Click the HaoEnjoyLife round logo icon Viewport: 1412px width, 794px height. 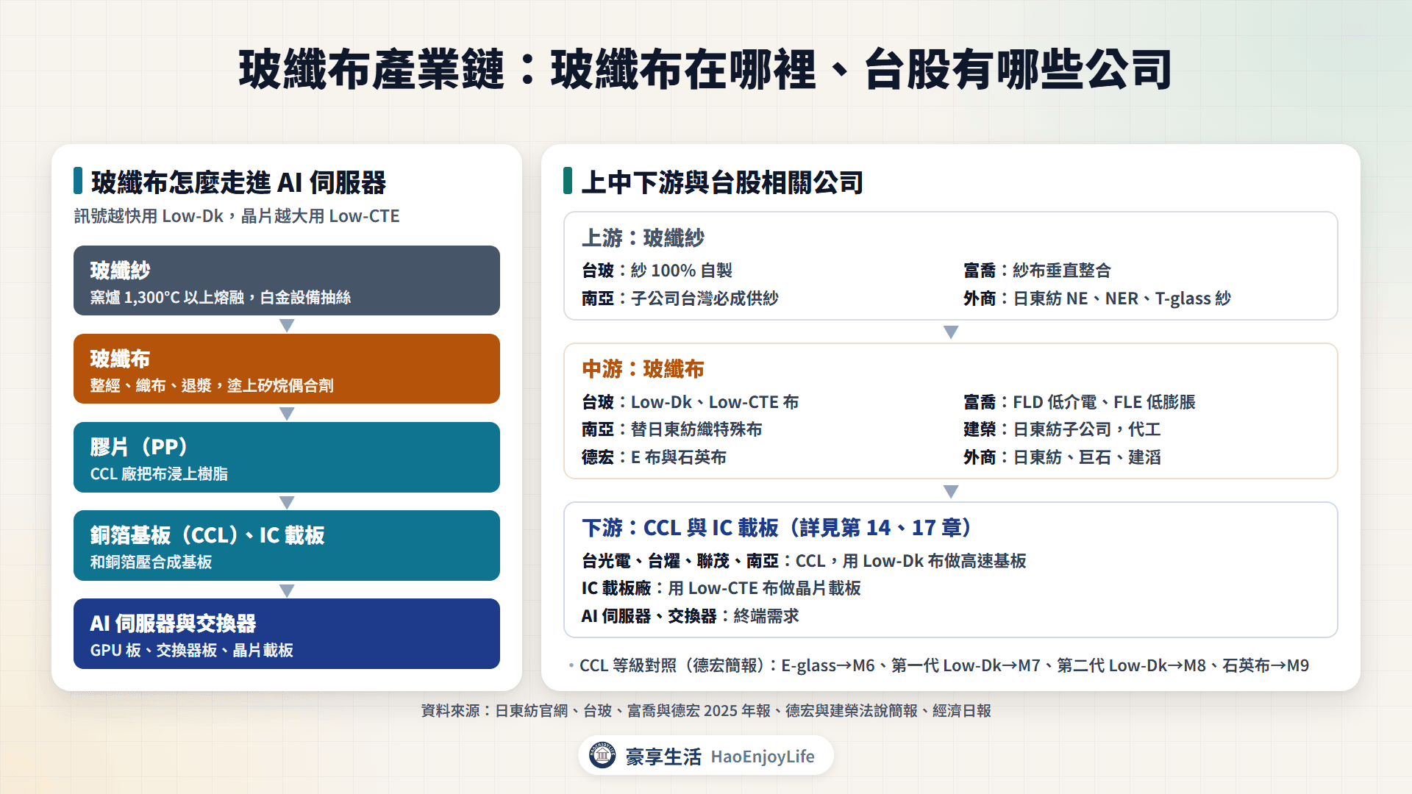(x=602, y=755)
